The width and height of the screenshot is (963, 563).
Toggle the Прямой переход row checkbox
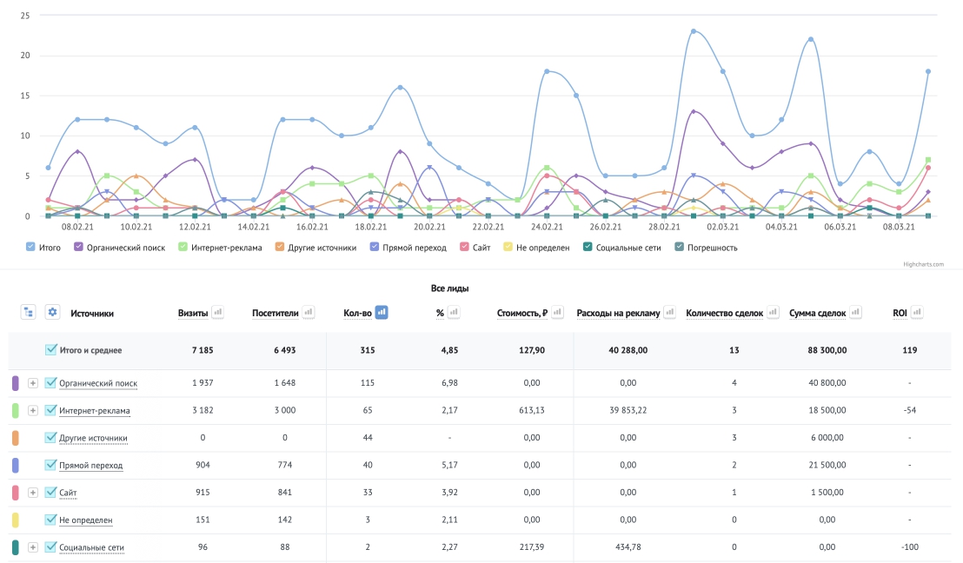(x=51, y=465)
